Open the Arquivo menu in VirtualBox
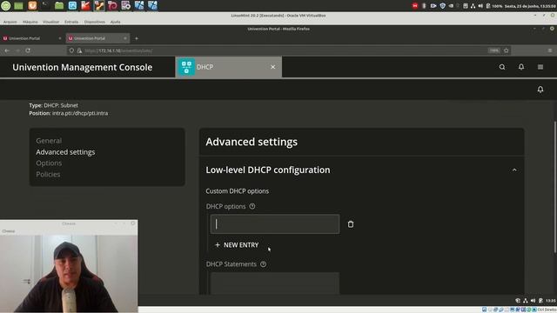This screenshot has width=557, height=313. 10,22
